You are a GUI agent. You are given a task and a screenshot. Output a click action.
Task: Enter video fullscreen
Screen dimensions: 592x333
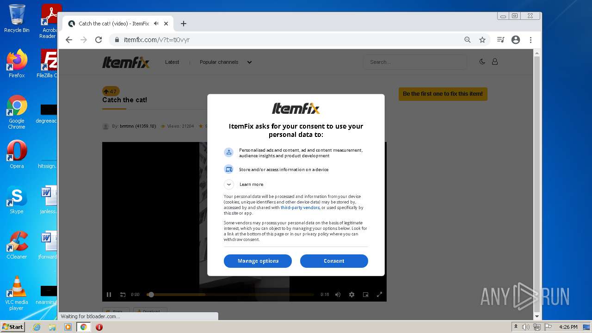point(379,295)
